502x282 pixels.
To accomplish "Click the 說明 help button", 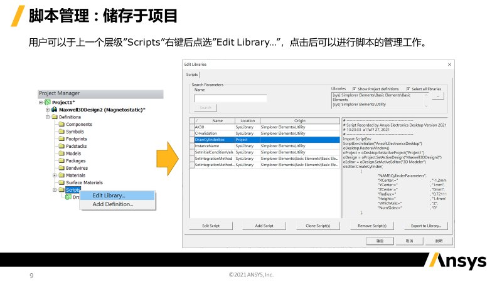I will point(439,241).
